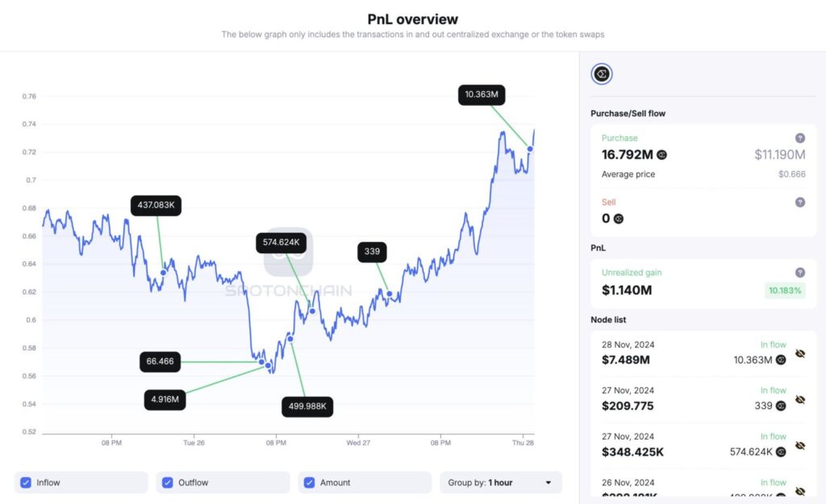Click token icon beside 574.624K in node list

point(781,452)
